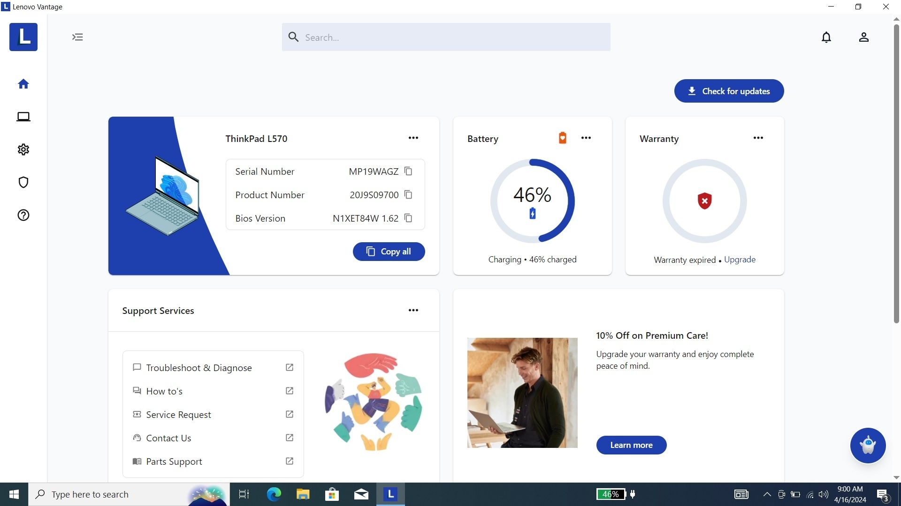Expand the ThinkPad L570 card options

pos(413,138)
